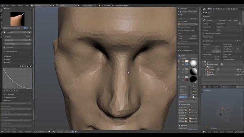The height and width of the screenshot is (137, 244).
Task: Open the Render menu in top bar
Action: (x=13, y=6)
